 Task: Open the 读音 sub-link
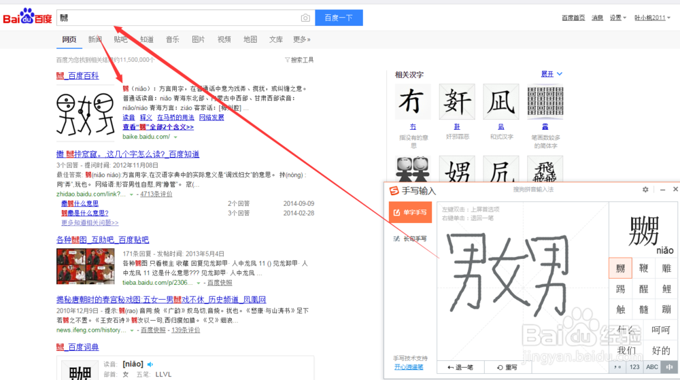click(x=129, y=118)
